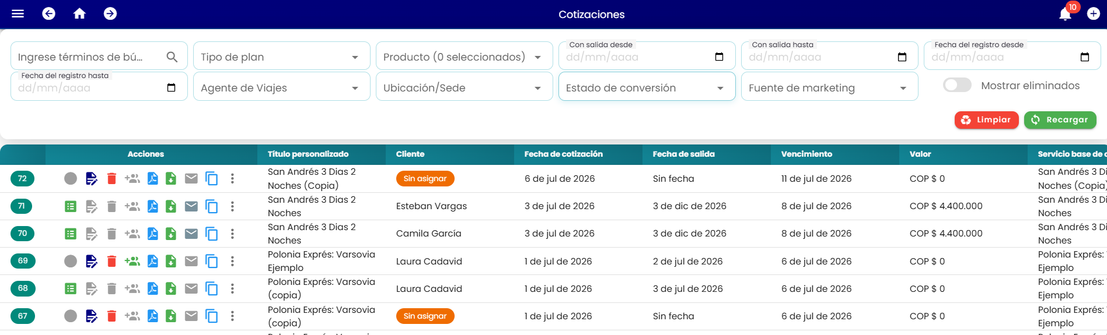Email quotation 72
1107x335 pixels.
tap(191, 178)
